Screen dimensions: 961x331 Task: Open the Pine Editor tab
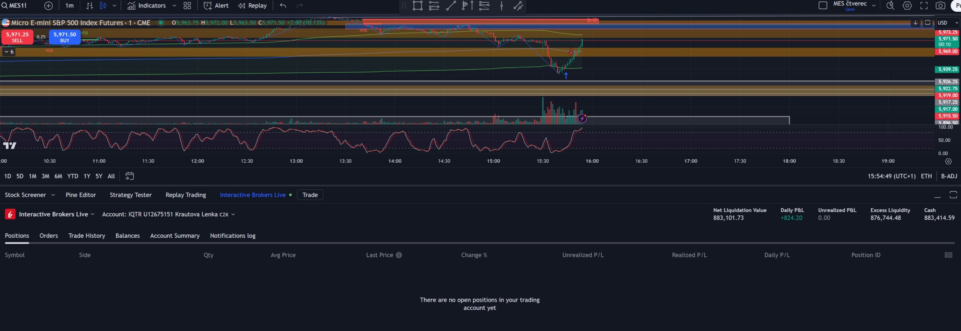pyautogui.click(x=81, y=195)
